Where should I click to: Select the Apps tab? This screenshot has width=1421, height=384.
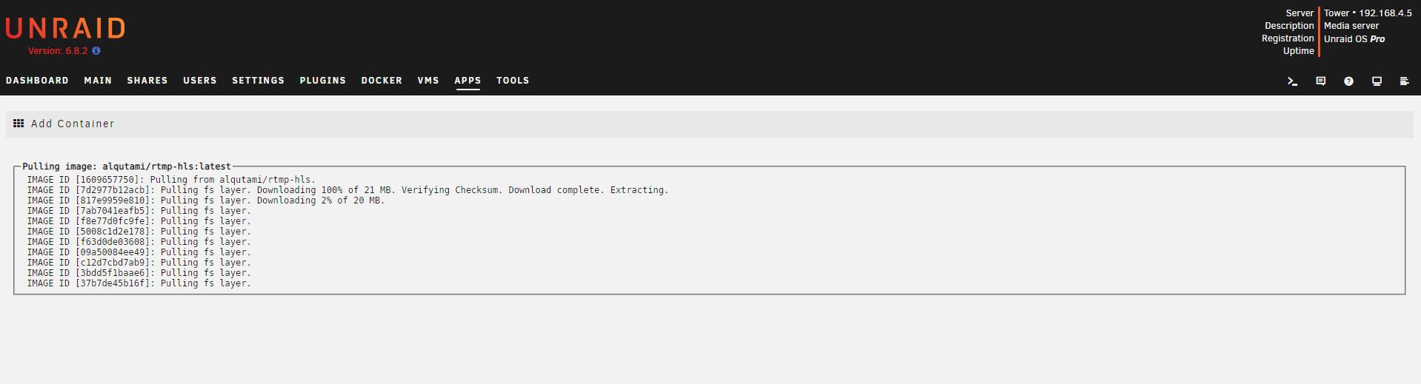pyautogui.click(x=467, y=81)
